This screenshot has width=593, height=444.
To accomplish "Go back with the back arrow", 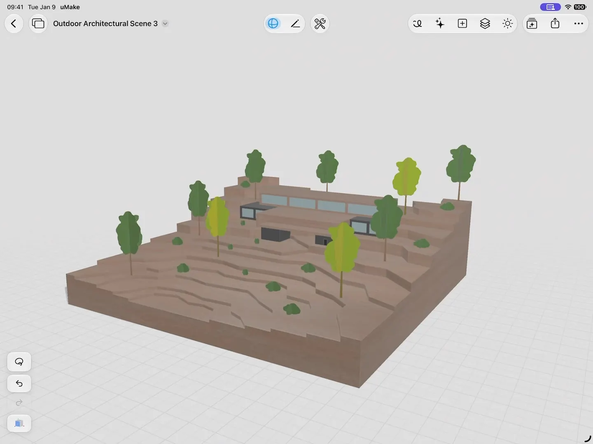I will coord(14,24).
